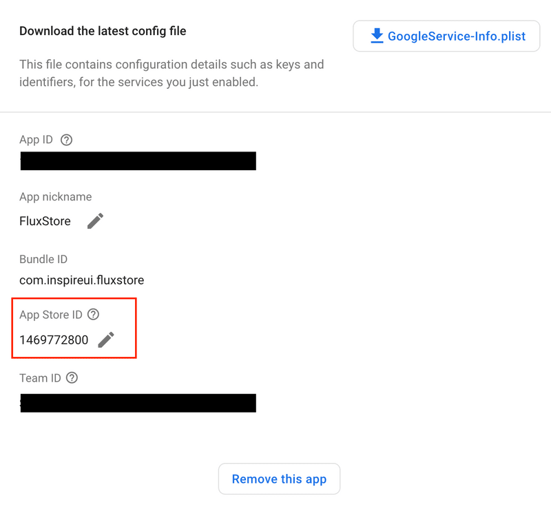
Task: Show App Store ID help icon
Action: [x=93, y=314]
